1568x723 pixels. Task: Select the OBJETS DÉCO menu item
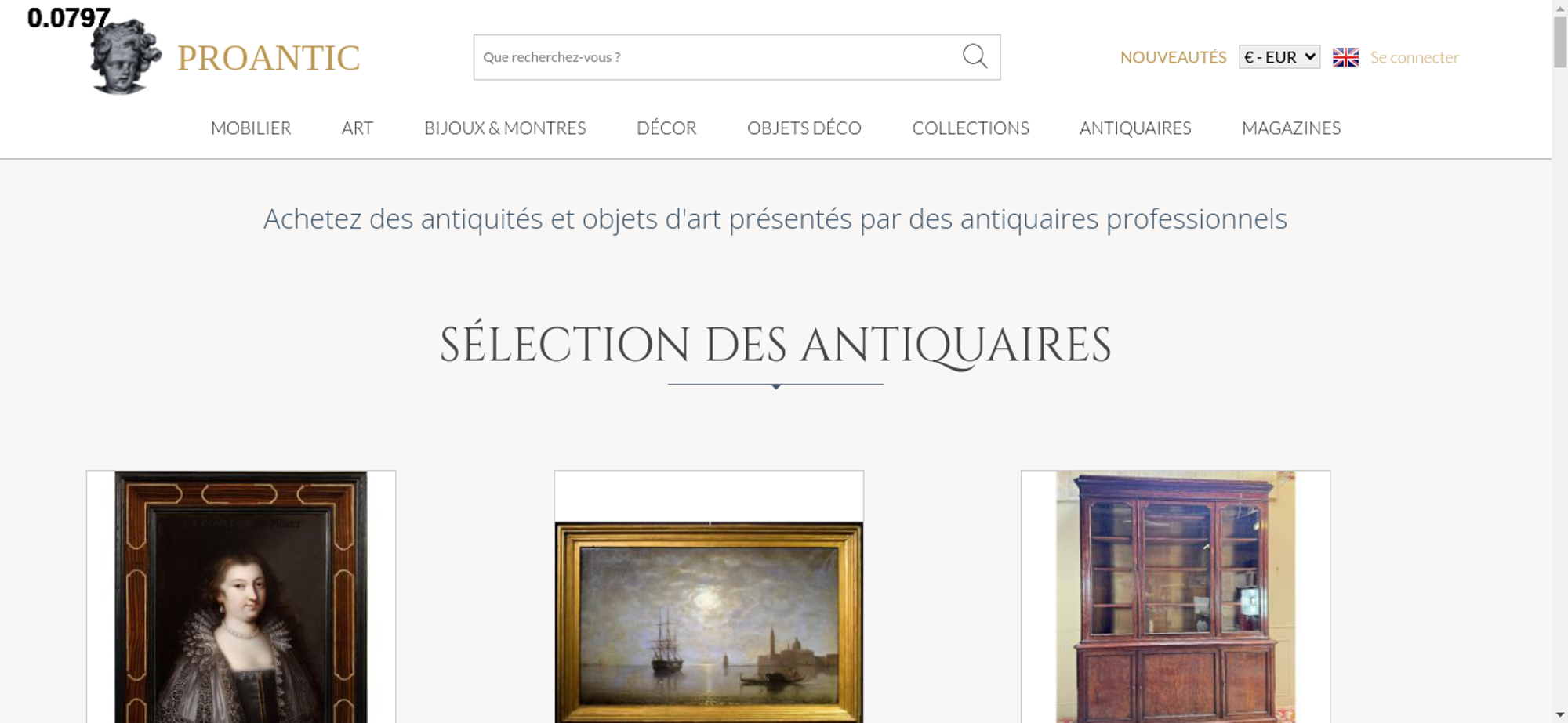point(804,128)
